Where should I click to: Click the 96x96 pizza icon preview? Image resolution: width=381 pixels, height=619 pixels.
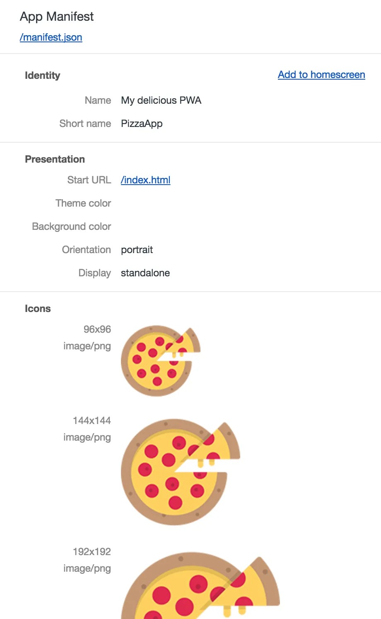click(x=161, y=361)
